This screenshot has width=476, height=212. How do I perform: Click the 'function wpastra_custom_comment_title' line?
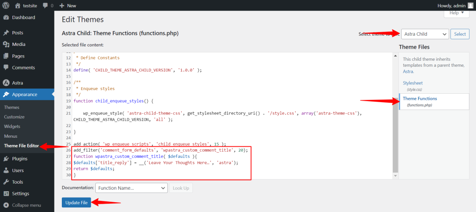click(x=135, y=157)
